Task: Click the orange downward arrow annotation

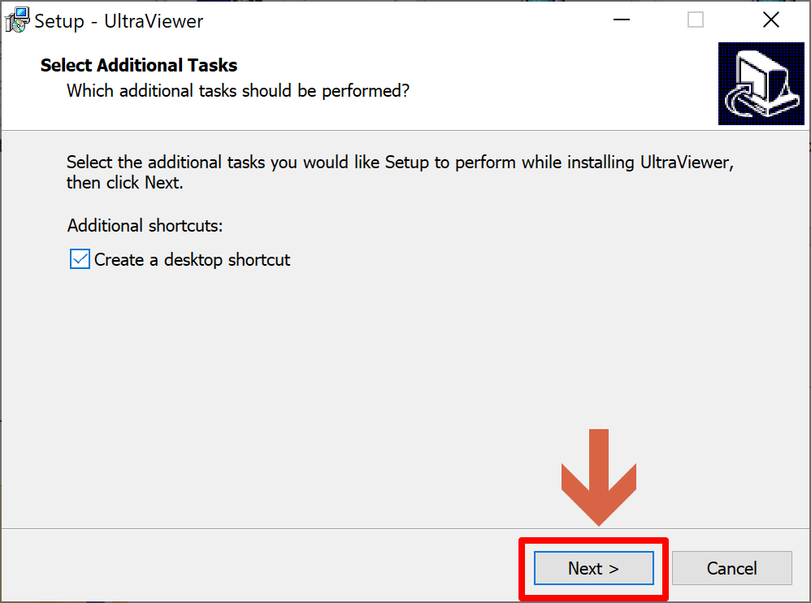Action: click(x=598, y=477)
